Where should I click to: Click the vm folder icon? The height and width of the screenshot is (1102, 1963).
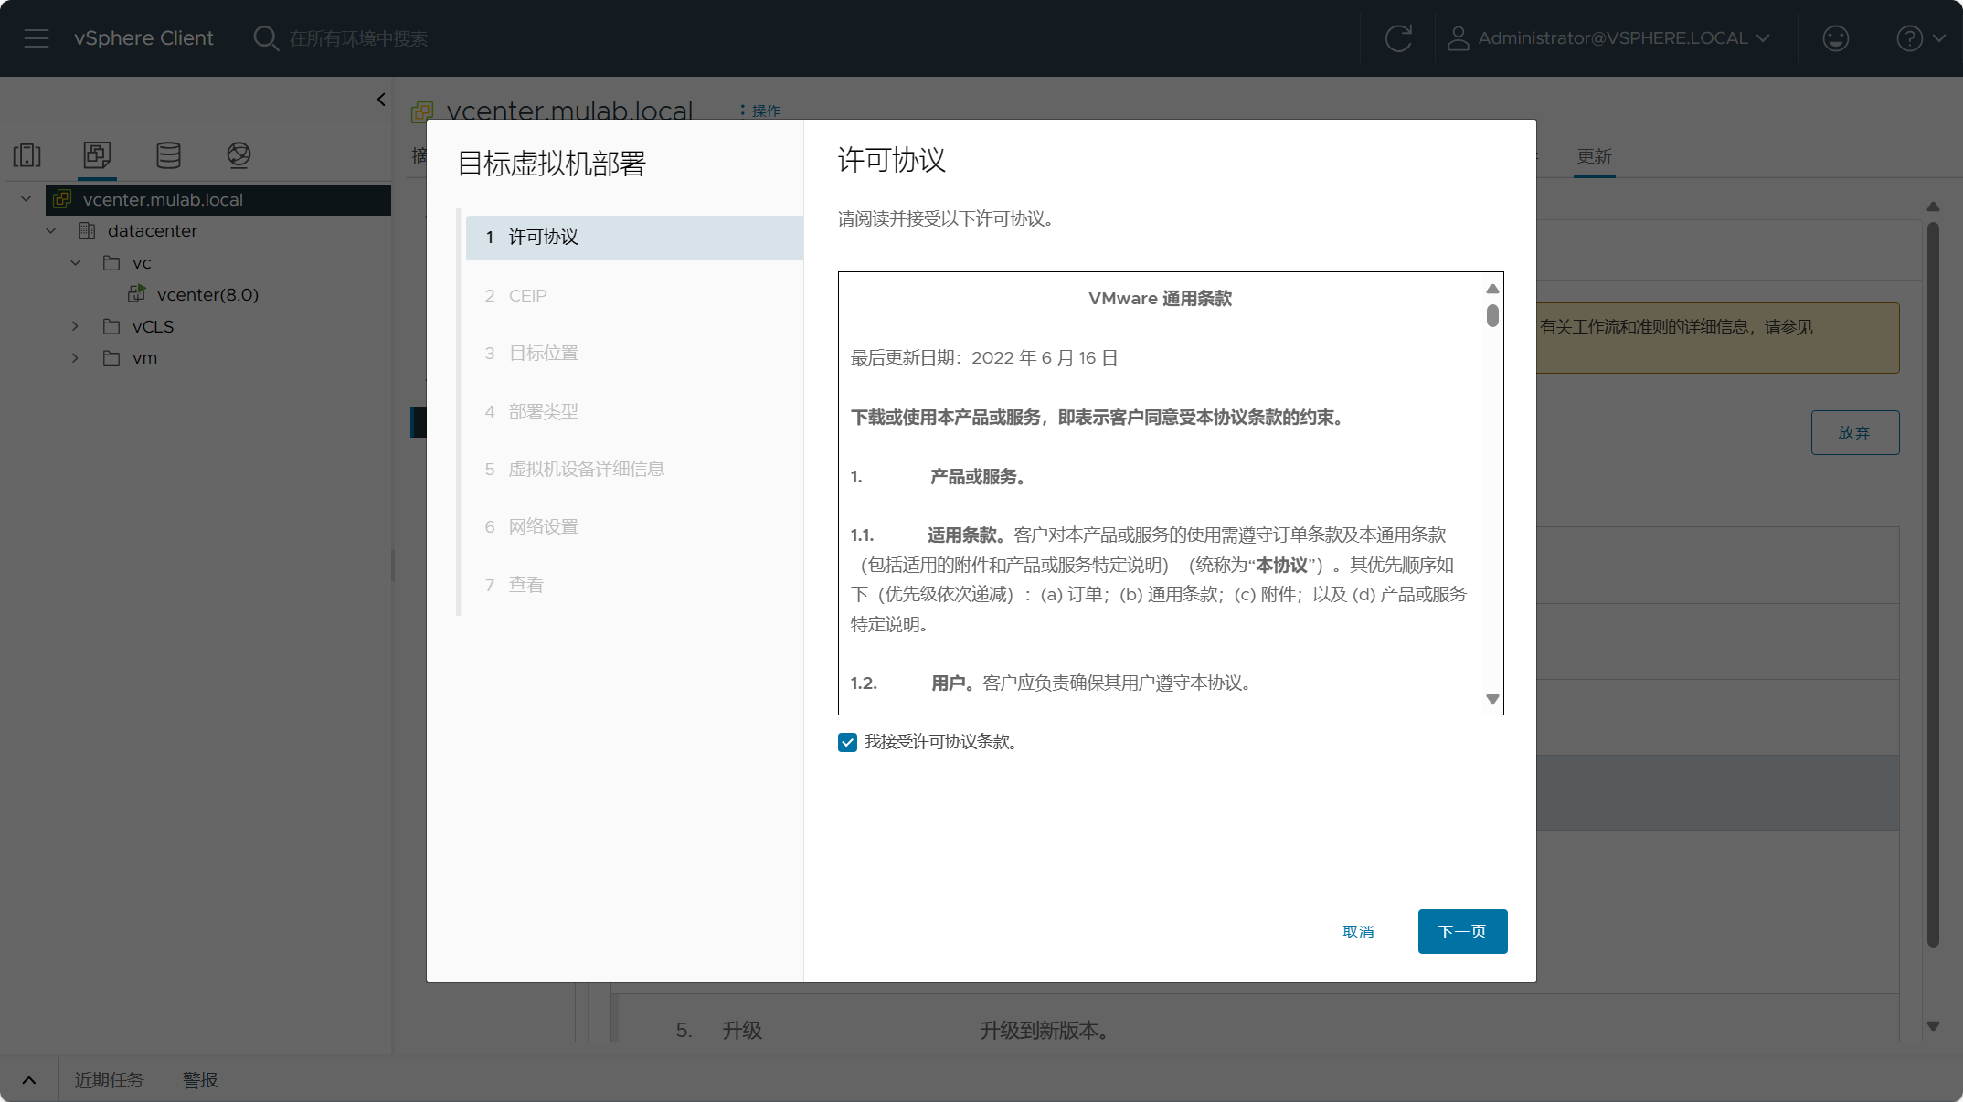tap(111, 358)
